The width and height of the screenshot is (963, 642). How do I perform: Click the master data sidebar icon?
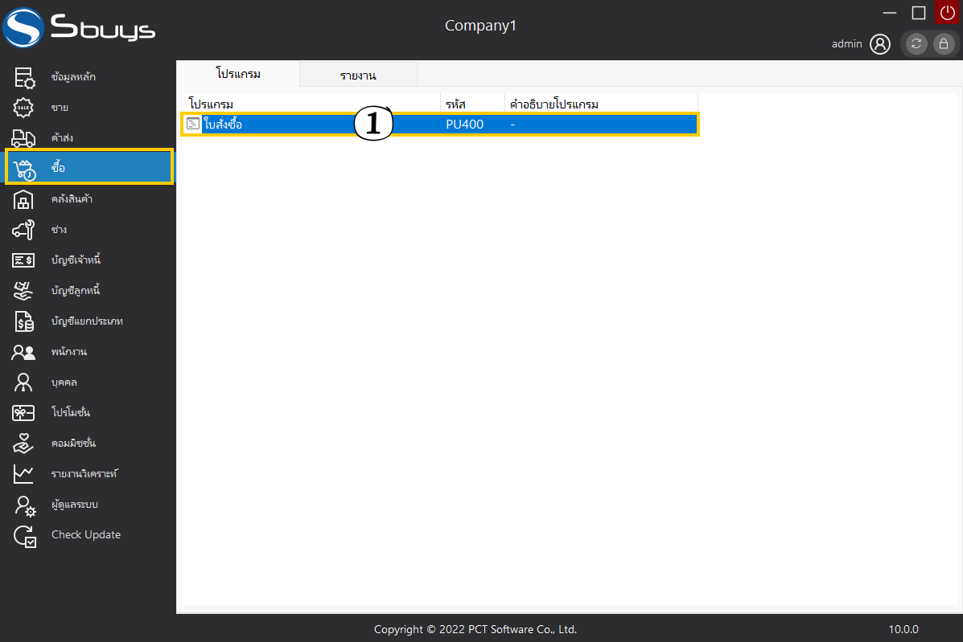(x=23, y=77)
